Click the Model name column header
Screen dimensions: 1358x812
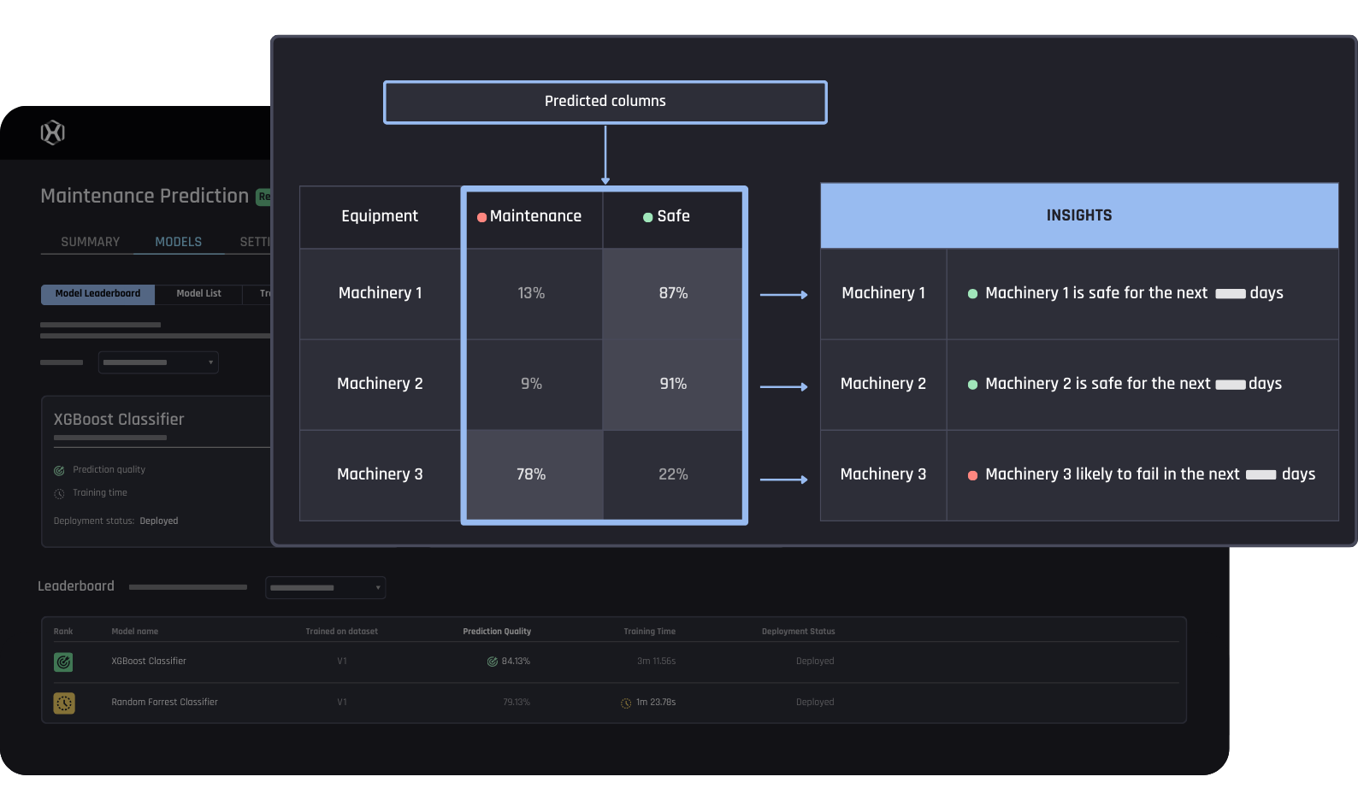pyautogui.click(x=135, y=632)
